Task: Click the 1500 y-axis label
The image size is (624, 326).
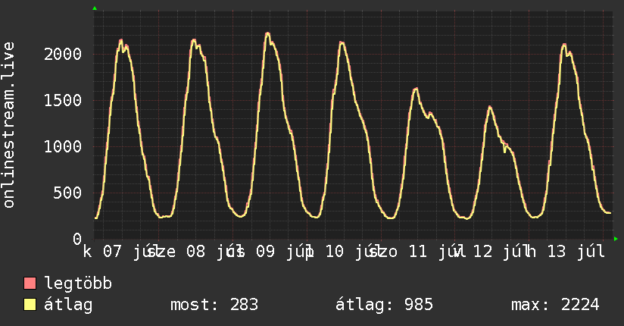Action: 63,100
